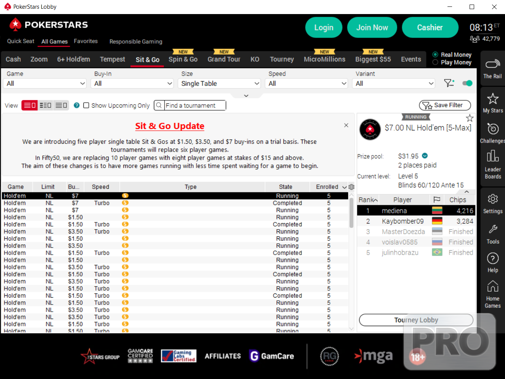Open The Rail sidebar icon
505x379 pixels.
click(492, 64)
